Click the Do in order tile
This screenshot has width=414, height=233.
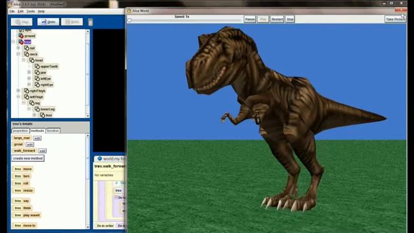105,226
